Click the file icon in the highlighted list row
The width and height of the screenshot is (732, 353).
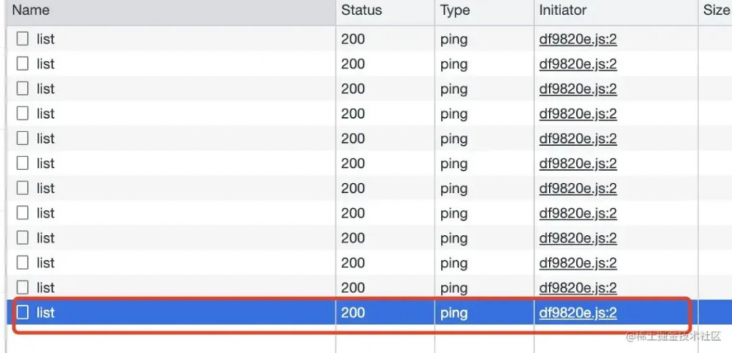point(22,312)
